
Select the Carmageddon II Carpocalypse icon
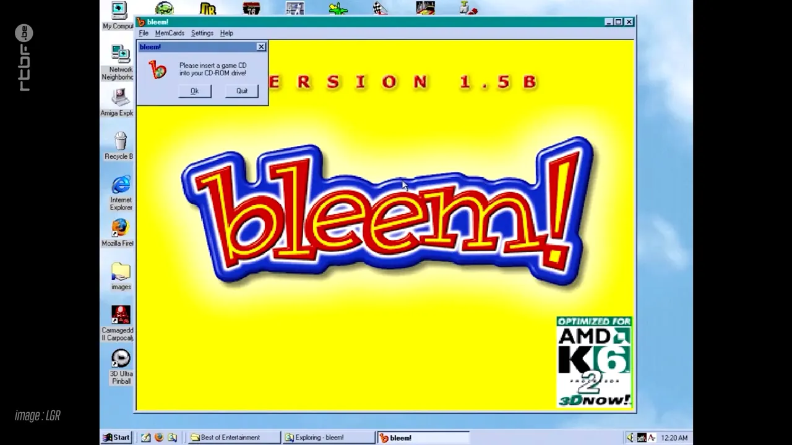point(119,323)
